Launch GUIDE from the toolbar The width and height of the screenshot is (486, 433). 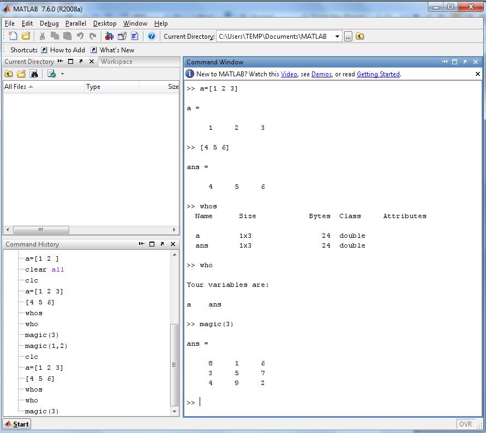click(122, 36)
